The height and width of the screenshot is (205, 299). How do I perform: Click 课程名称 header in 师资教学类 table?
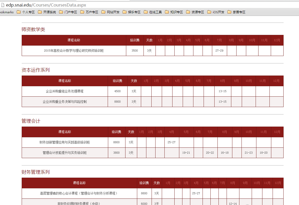pyautogui.click(x=74, y=40)
